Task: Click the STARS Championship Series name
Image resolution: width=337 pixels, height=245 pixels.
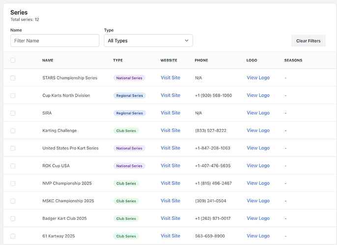Action: click(70, 78)
